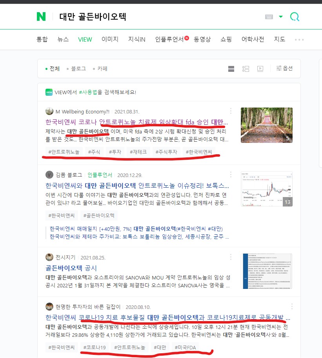
Task: Expand more tabs with the ellipsis
Action: tap(299, 40)
